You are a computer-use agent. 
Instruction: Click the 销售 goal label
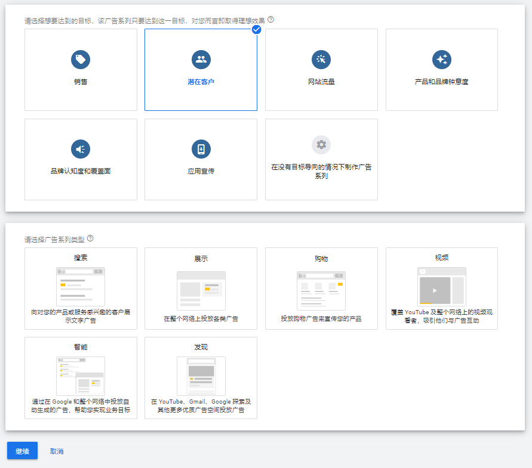(x=81, y=82)
